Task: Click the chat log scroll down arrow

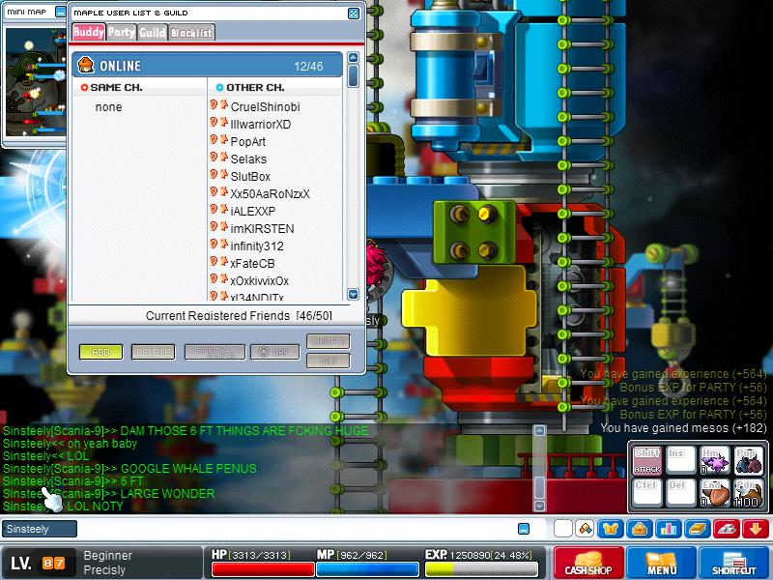Action: pos(540,506)
